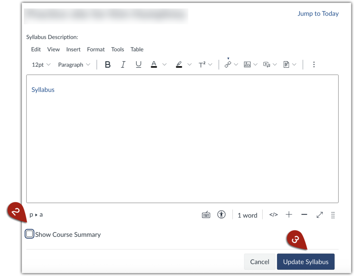Open the accessibility checker

tap(222, 214)
